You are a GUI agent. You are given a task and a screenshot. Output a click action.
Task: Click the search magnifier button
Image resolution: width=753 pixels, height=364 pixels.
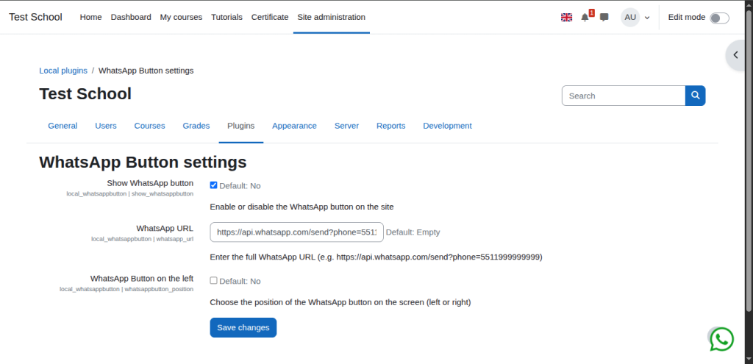click(695, 96)
